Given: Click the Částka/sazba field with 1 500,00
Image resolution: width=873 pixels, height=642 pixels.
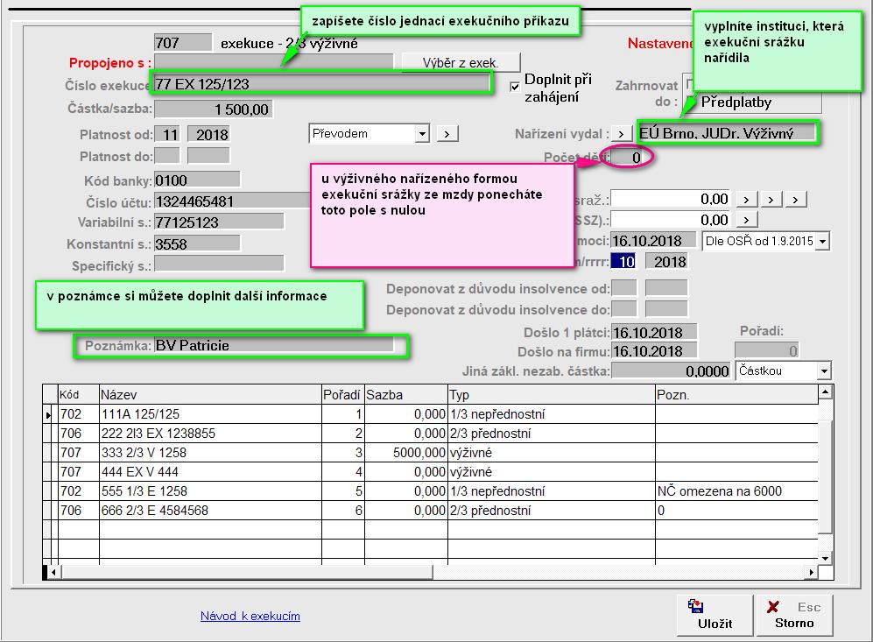Looking at the screenshot, I should (x=214, y=109).
